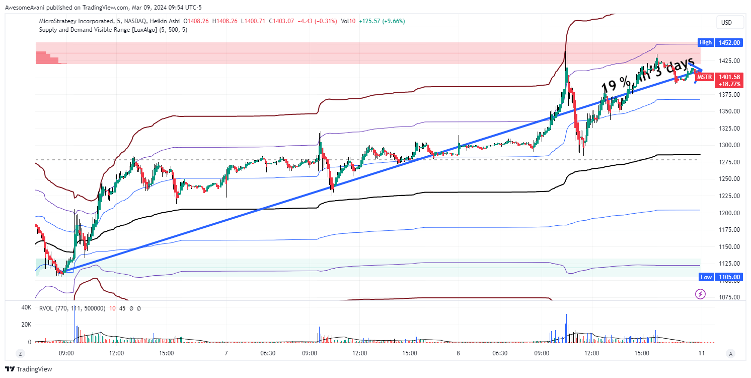Click the '7' date label on time axis

(226, 353)
